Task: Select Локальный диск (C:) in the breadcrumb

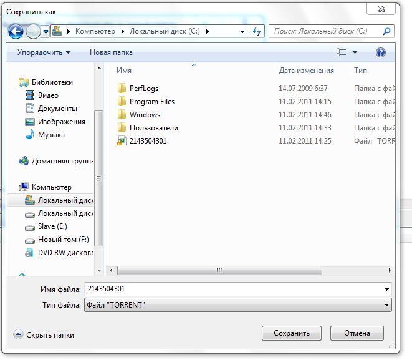Action: tap(165, 31)
